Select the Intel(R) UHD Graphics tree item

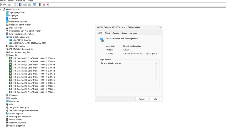[x=22, y=40]
